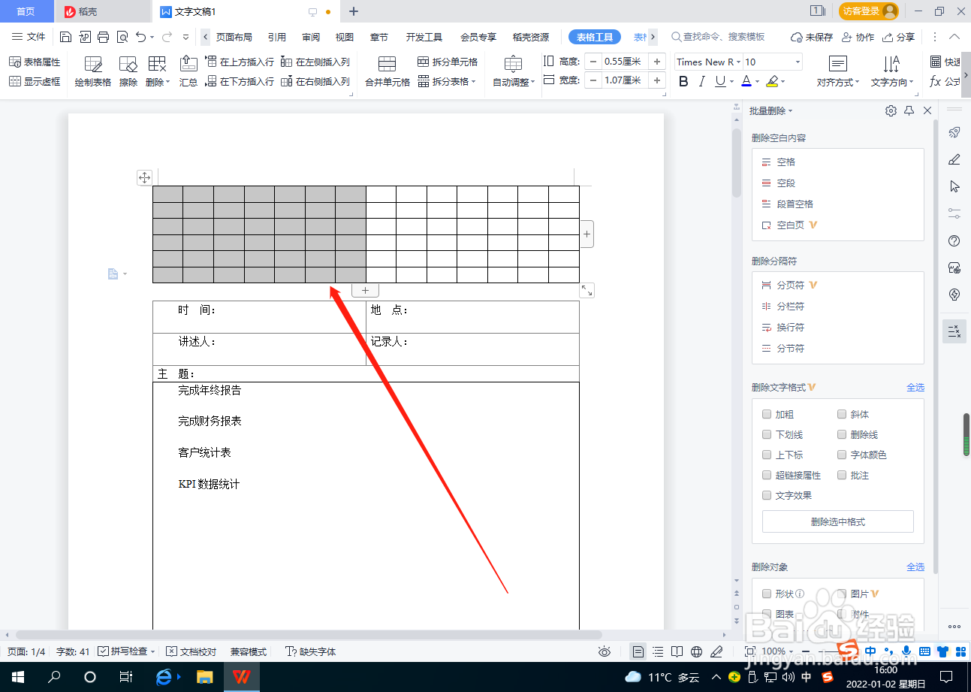Viewport: 971px width, 692px height.
Task: Expand the 拆分表格 dropdown
Action: click(473, 82)
